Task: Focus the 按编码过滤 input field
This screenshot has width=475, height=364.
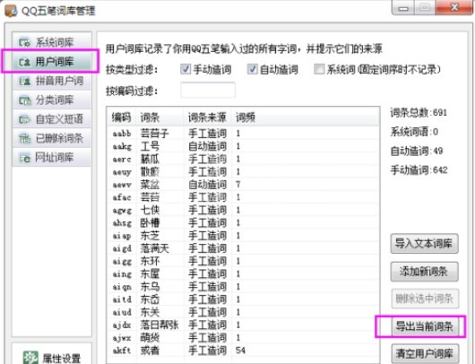Action: point(208,90)
